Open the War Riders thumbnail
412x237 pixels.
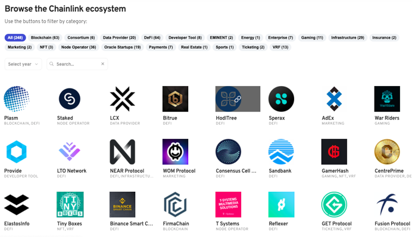(387, 99)
